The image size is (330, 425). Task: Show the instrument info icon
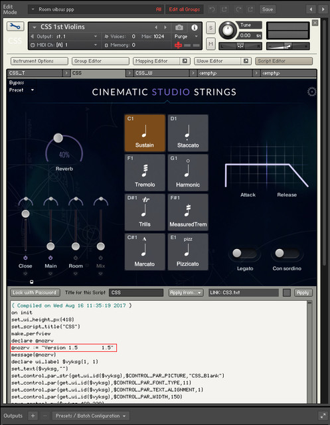pos(195,27)
